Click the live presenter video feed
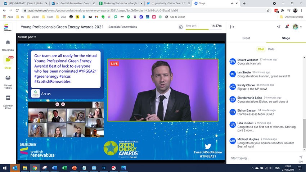The height and width of the screenshot is (172, 306). click(163, 90)
